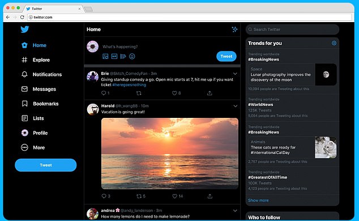Viewport: 359px width, 221px height.
Task: Expand the options chevron on Harold's tweet
Action: pos(235,106)
